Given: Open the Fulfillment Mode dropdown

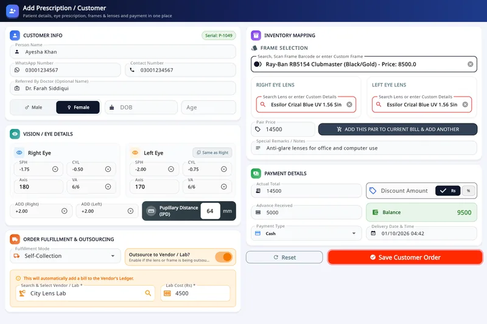Looking at the screenshot, I should click(65, 256).
